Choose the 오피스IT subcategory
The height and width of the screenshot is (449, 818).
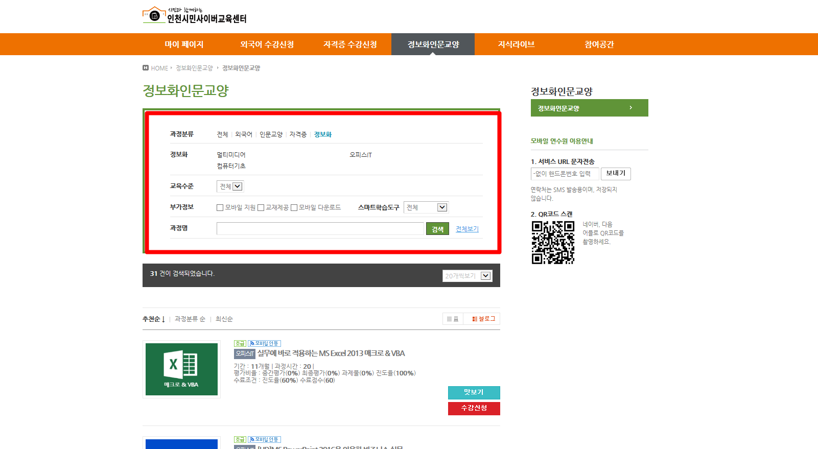(x=361, y=155)
